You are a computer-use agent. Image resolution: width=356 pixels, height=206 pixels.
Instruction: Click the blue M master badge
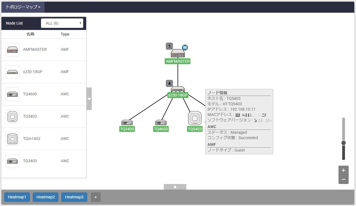click(185, 47)
